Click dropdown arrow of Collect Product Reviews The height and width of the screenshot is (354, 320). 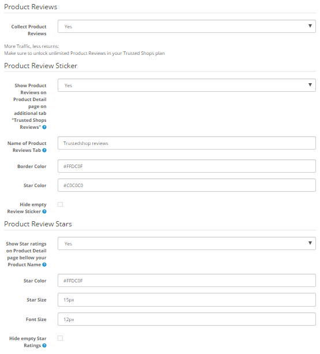(x=310, y=26)
